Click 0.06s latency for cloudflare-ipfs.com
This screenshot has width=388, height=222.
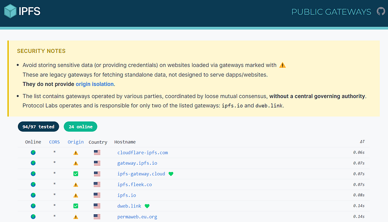pyautogui.click(x=359, y=153)
